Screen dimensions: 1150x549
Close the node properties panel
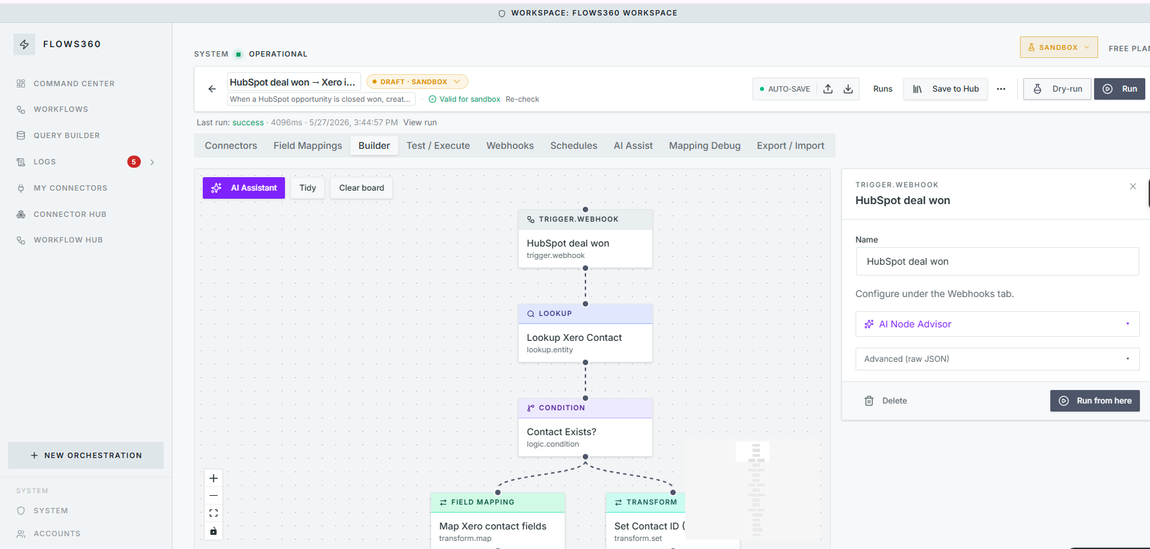point(1133,187)
